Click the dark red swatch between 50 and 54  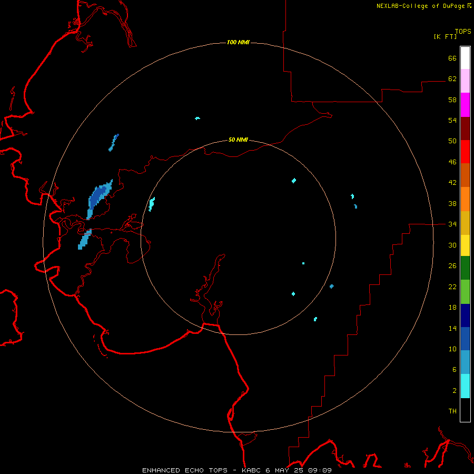point(465,128)
